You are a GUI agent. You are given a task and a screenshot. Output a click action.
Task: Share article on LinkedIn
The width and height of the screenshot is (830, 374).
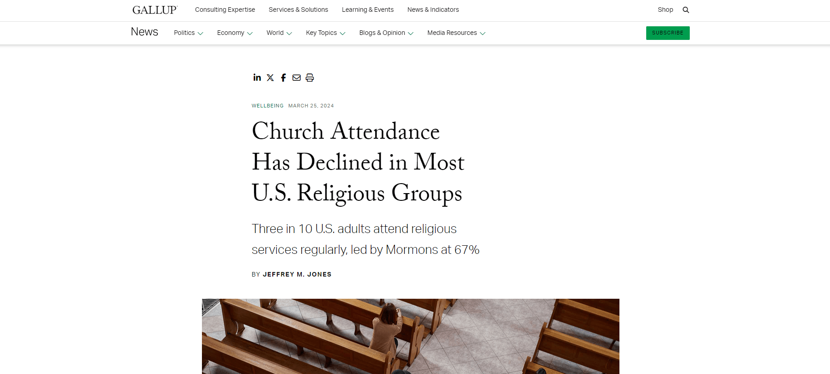[257, 78]
